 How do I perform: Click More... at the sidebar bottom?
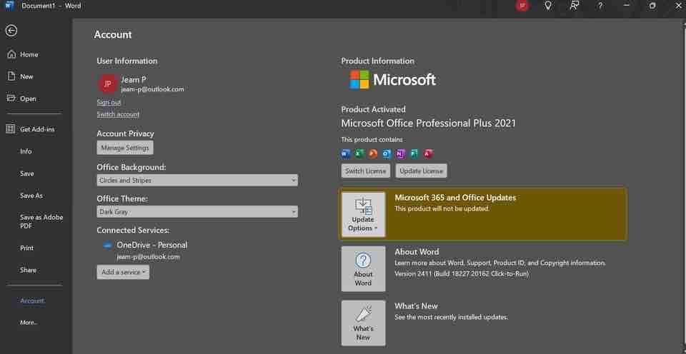coord(29,323)
